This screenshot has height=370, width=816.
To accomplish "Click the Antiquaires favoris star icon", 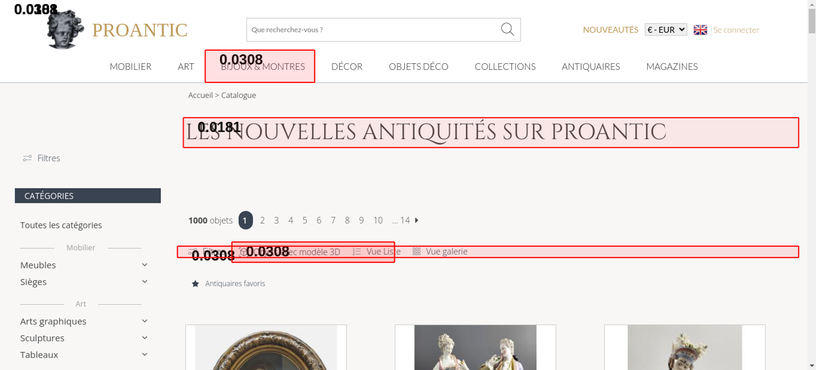I will click(x=195, y=284).
